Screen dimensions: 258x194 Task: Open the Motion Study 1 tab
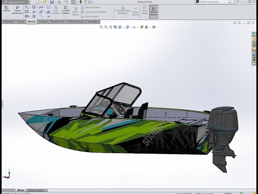tap(37, 190)
